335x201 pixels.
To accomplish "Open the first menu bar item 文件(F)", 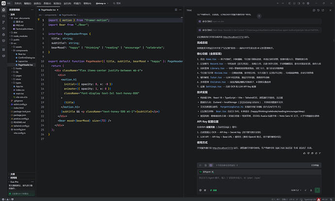I will click(x=18, y=3).
